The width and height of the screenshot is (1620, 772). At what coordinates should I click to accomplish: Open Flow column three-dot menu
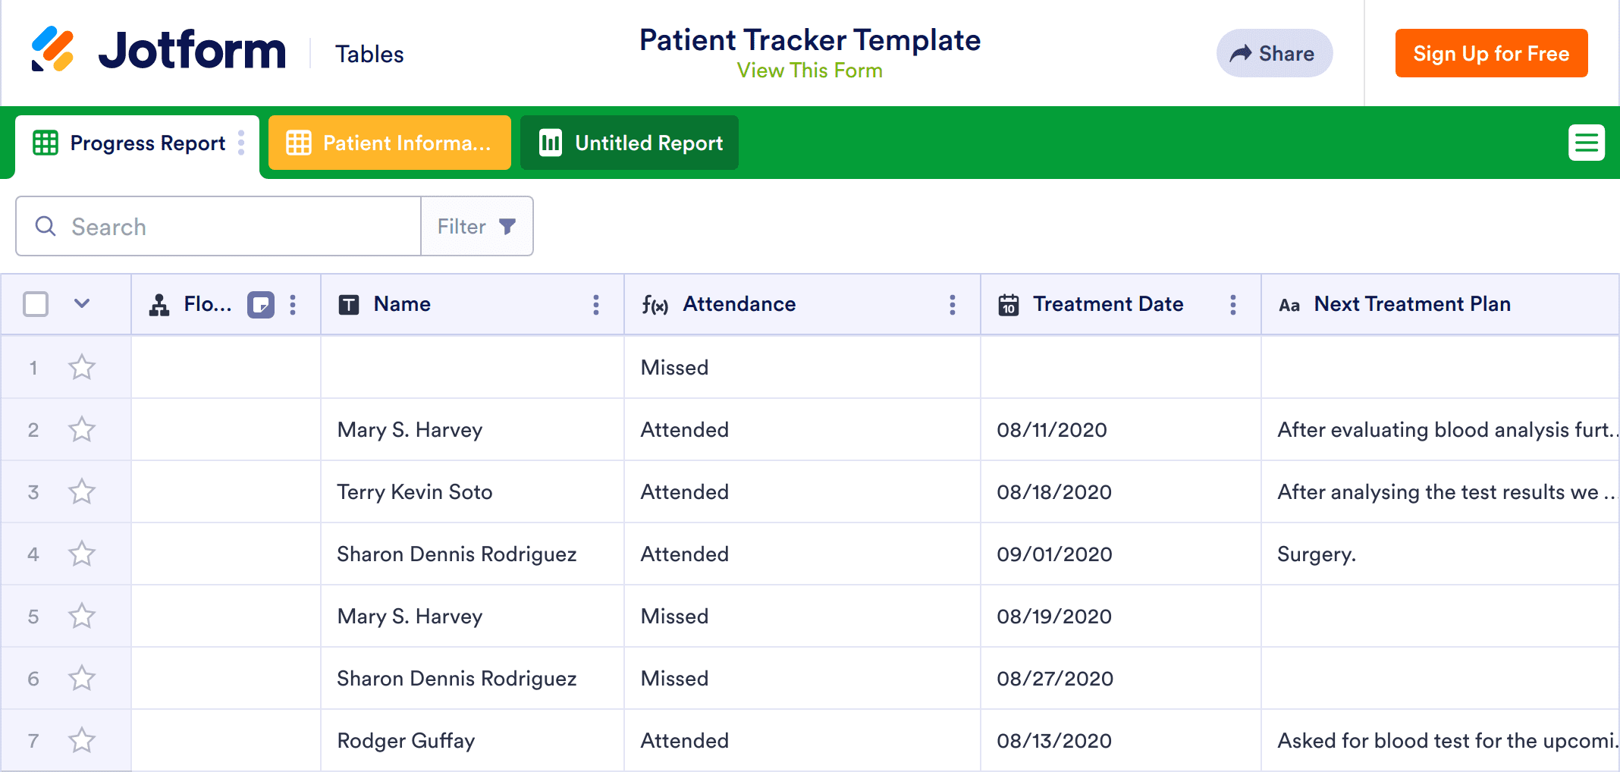(293, 305)
